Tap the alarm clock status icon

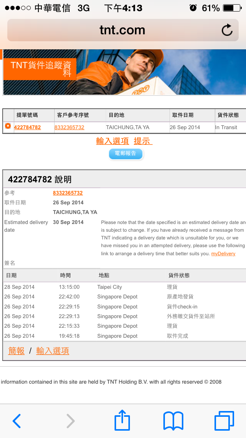click(x=193, y=8)
